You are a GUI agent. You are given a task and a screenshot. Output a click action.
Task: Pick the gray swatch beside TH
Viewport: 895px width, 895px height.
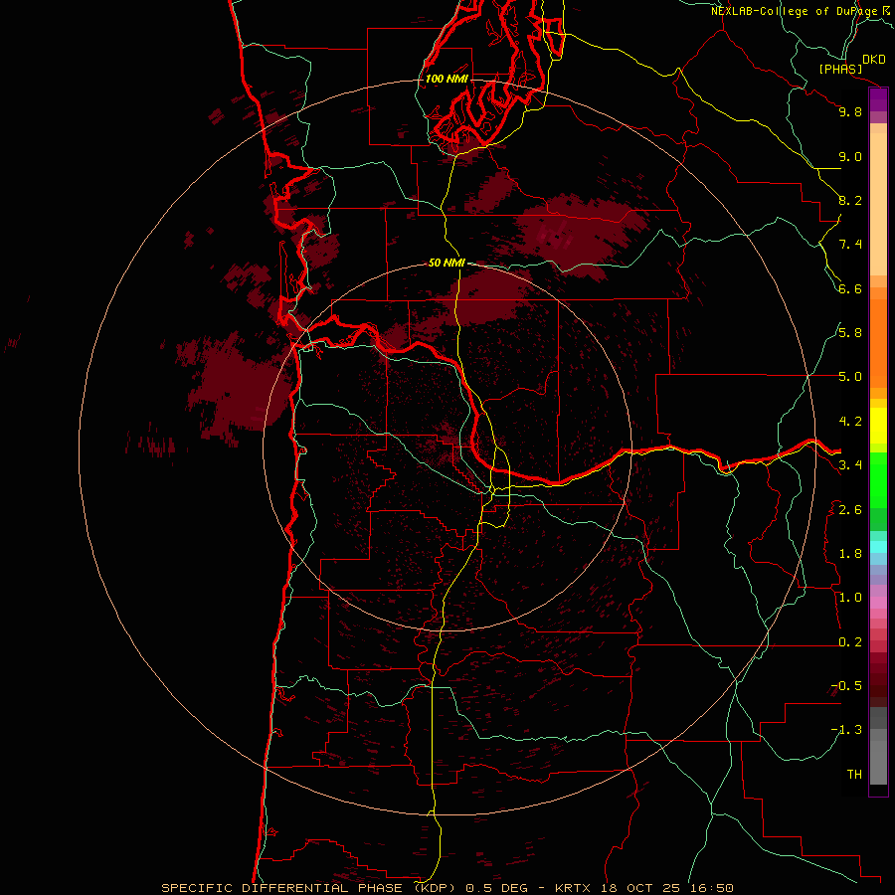pyautogui.click(x=878, y=765)
